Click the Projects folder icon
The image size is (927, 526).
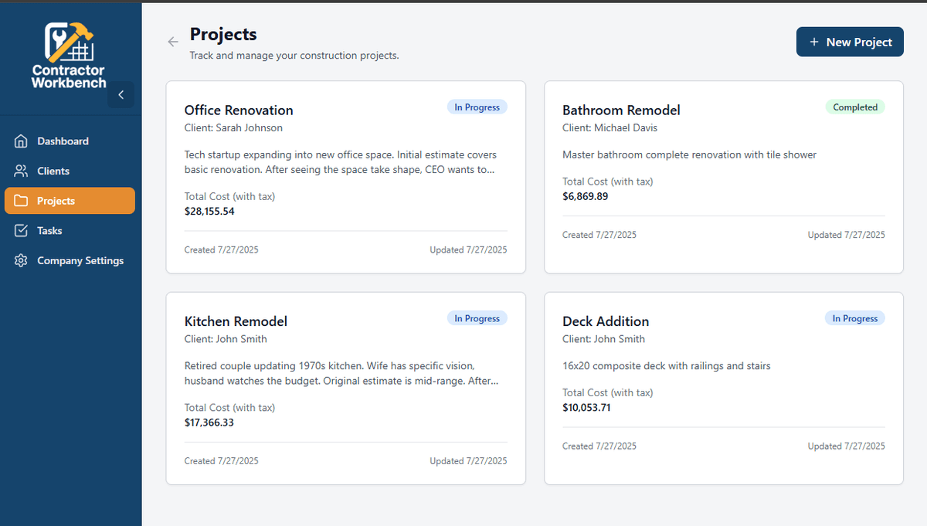pos(21,200)
